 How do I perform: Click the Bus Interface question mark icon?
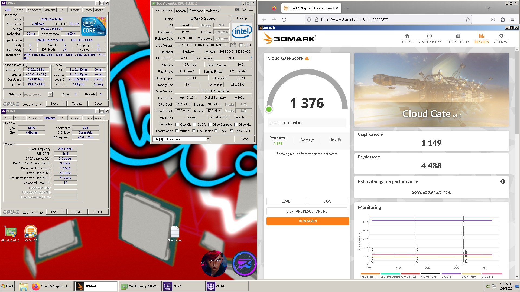(251, 58)
